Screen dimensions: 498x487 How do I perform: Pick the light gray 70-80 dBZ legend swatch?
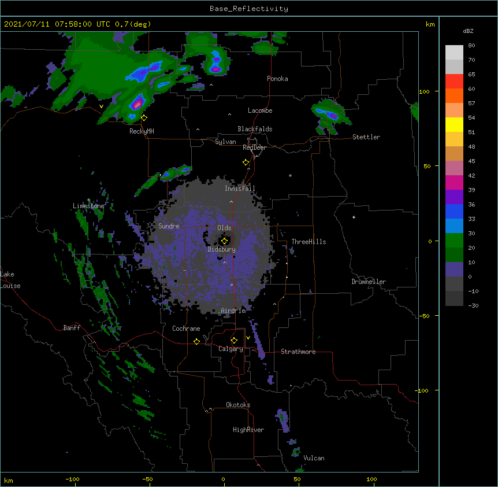click(x=454, y=53)
